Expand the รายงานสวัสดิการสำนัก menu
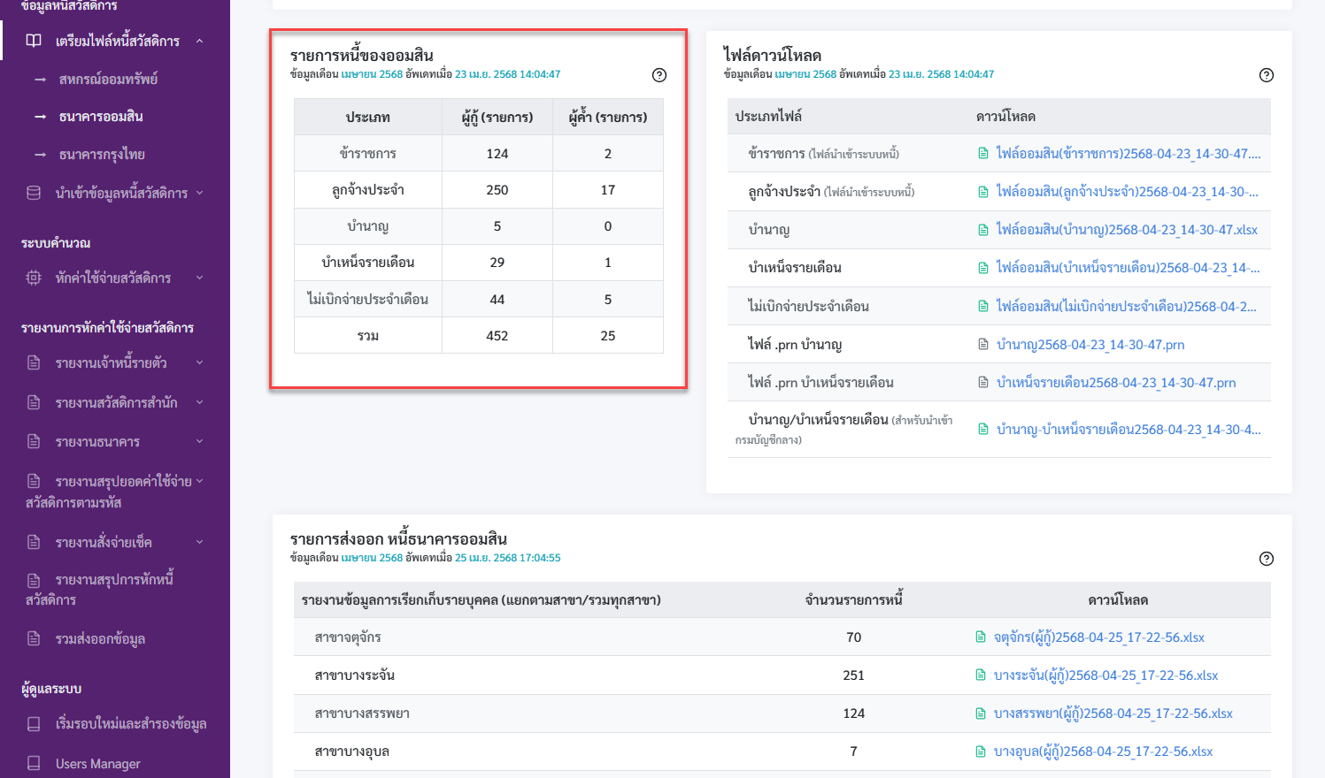This screenshot has height=778, width=1325. click(199, 402)
